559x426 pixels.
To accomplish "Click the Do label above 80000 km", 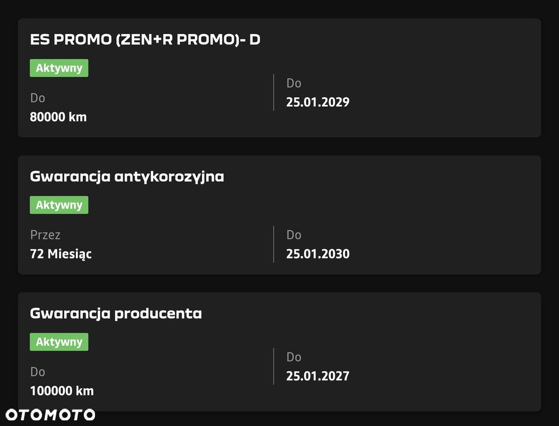I will pos(37,98).
